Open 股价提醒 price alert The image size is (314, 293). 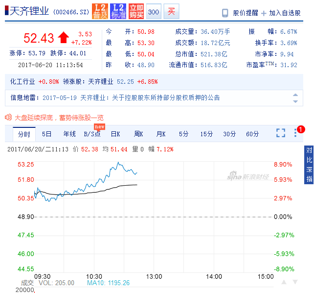[240, 13]
